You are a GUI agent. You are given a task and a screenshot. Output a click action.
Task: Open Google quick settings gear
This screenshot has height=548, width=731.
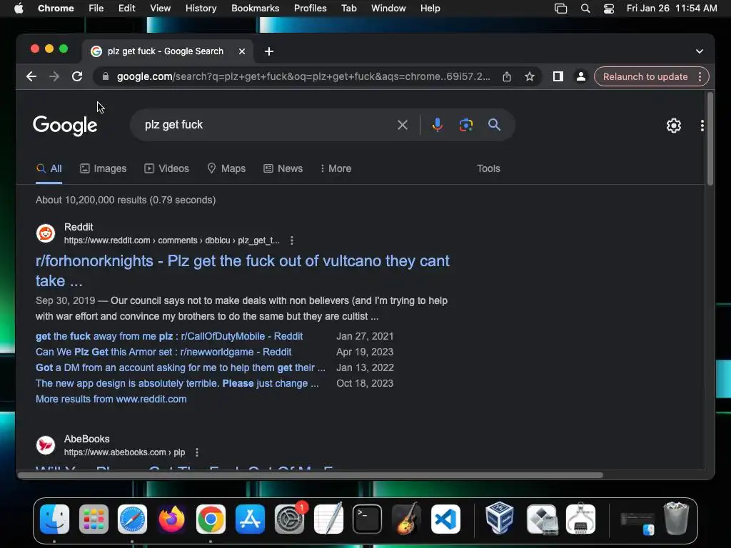click(x=674, y=126)
